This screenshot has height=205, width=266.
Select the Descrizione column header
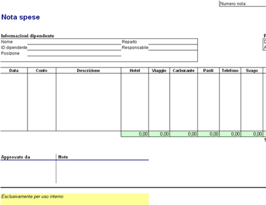pyautogui.click(x=88, y=71)
